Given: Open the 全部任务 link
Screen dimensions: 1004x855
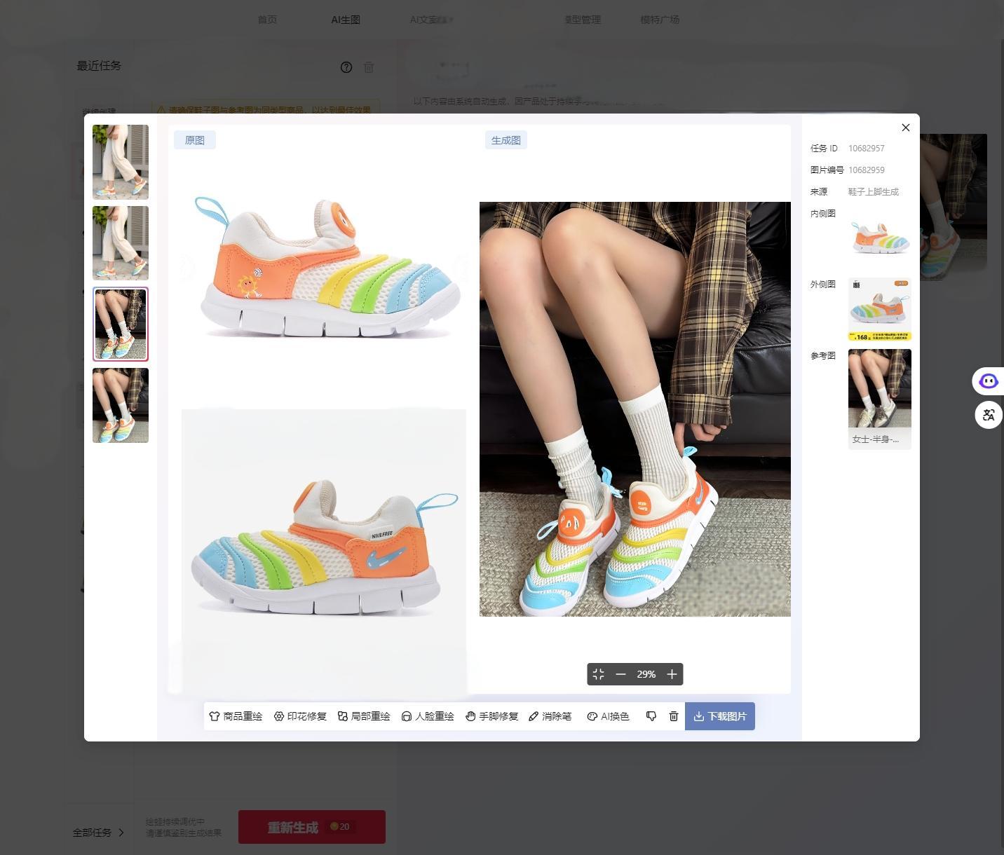Looking at the screenshot, I should [x=99, y=833].
